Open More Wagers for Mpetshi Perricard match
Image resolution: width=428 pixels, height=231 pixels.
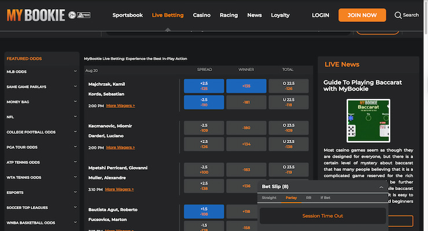click(119, 189)
